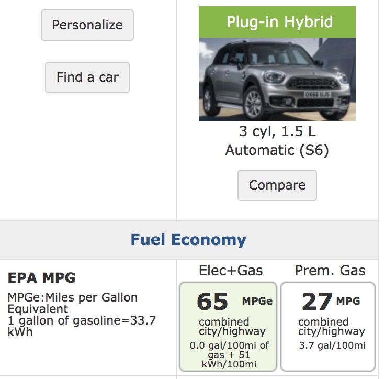Select the large 27 rating number
Viewport: 385px width, 379px height.
click(317, 302)
